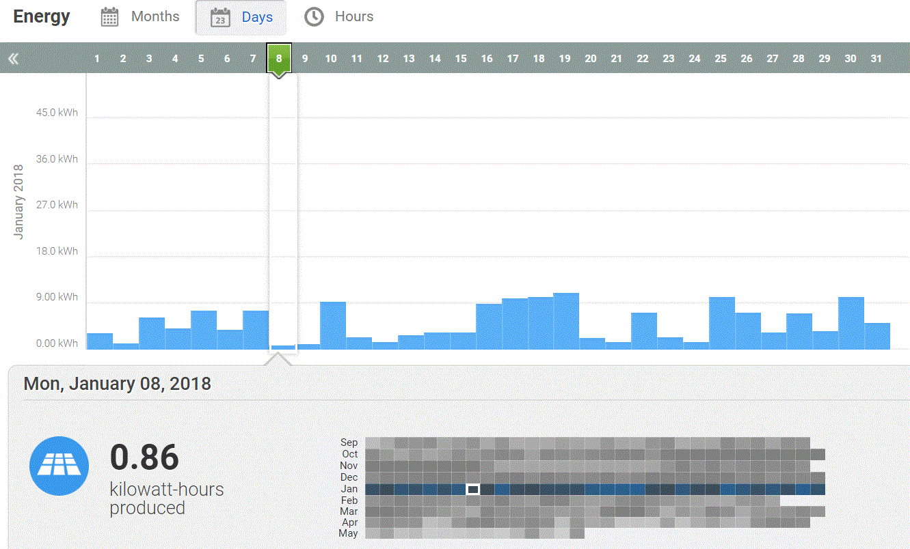Switch to the Months view tab
910x549 pixels.
coord(141,17)
